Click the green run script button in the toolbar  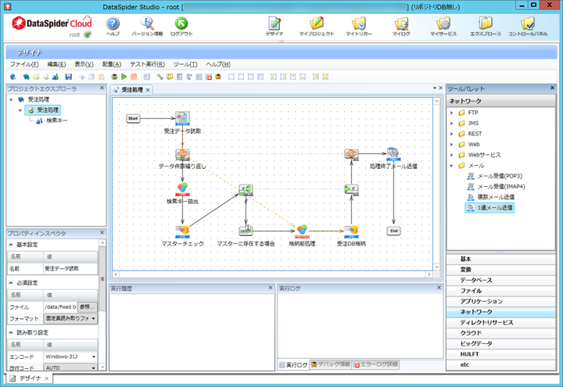[124, 77]
